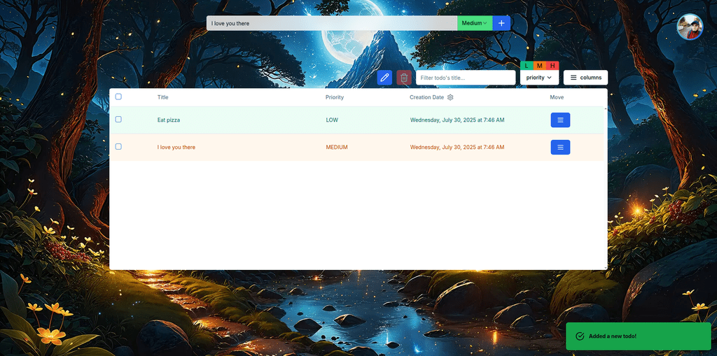Click the red trash delete button
717x356 pixels.
point(404,78)
